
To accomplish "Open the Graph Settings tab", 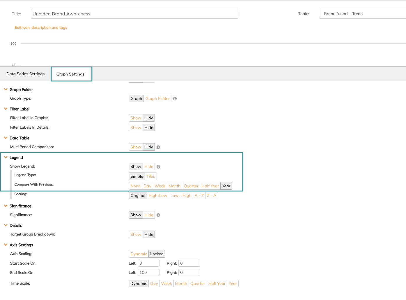I will [70, 74].
